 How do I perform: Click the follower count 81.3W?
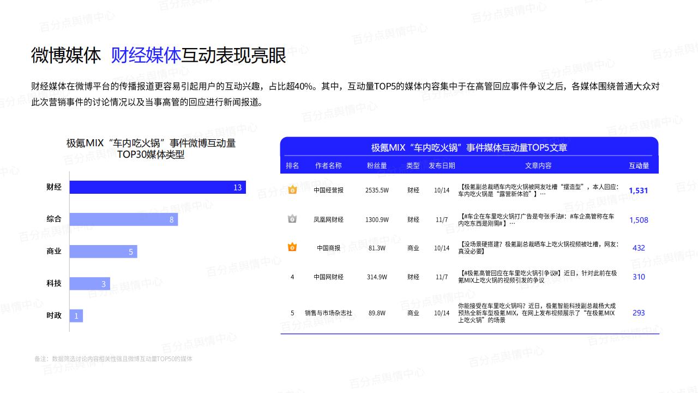click(377, 248)
